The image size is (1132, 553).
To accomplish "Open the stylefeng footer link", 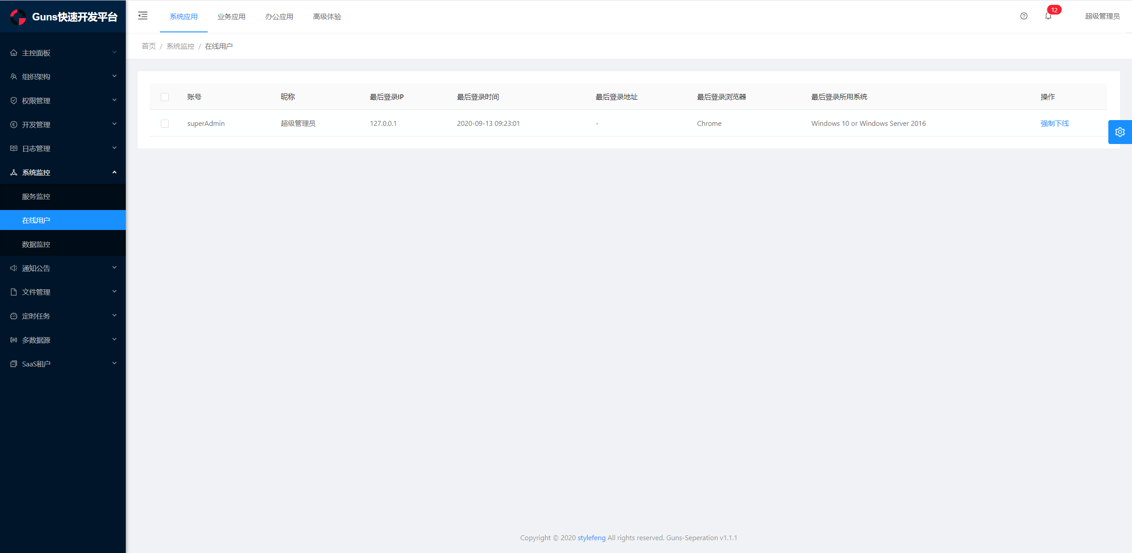I will click(591, 537).
